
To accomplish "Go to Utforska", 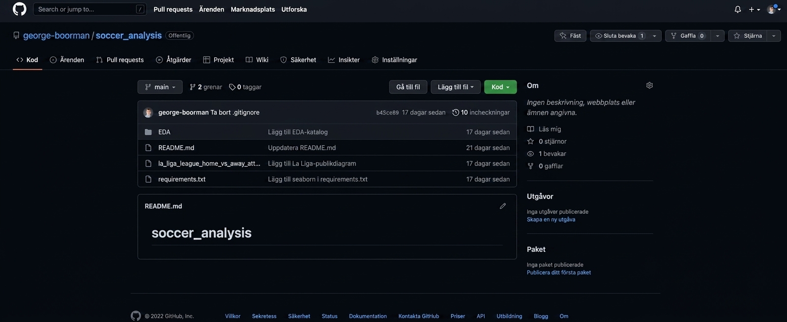I will coord(294,9).
